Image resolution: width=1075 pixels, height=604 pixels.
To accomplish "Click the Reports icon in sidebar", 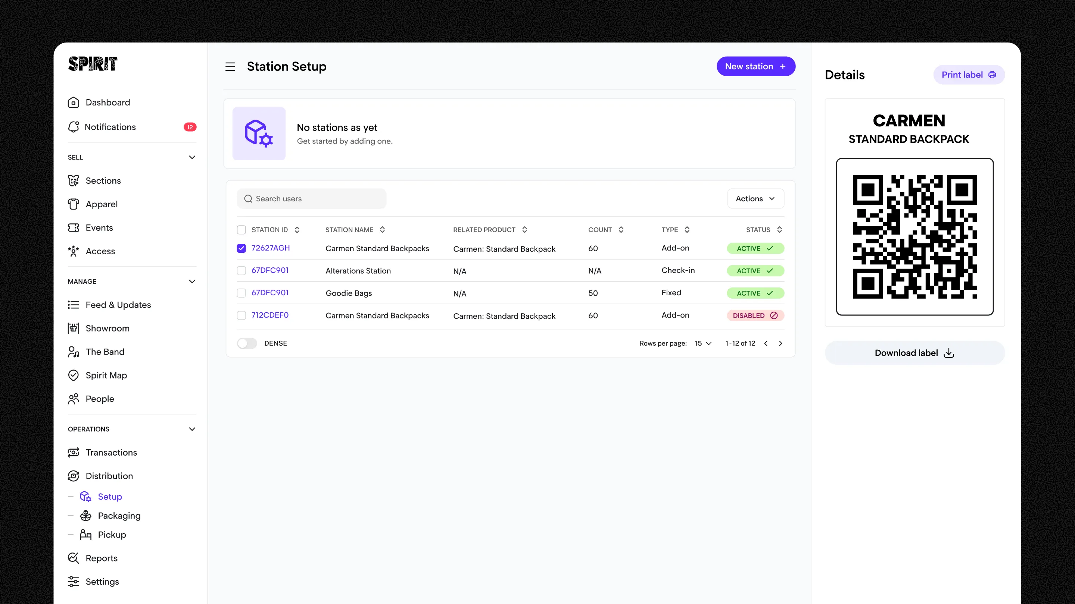I will [74, 559].
